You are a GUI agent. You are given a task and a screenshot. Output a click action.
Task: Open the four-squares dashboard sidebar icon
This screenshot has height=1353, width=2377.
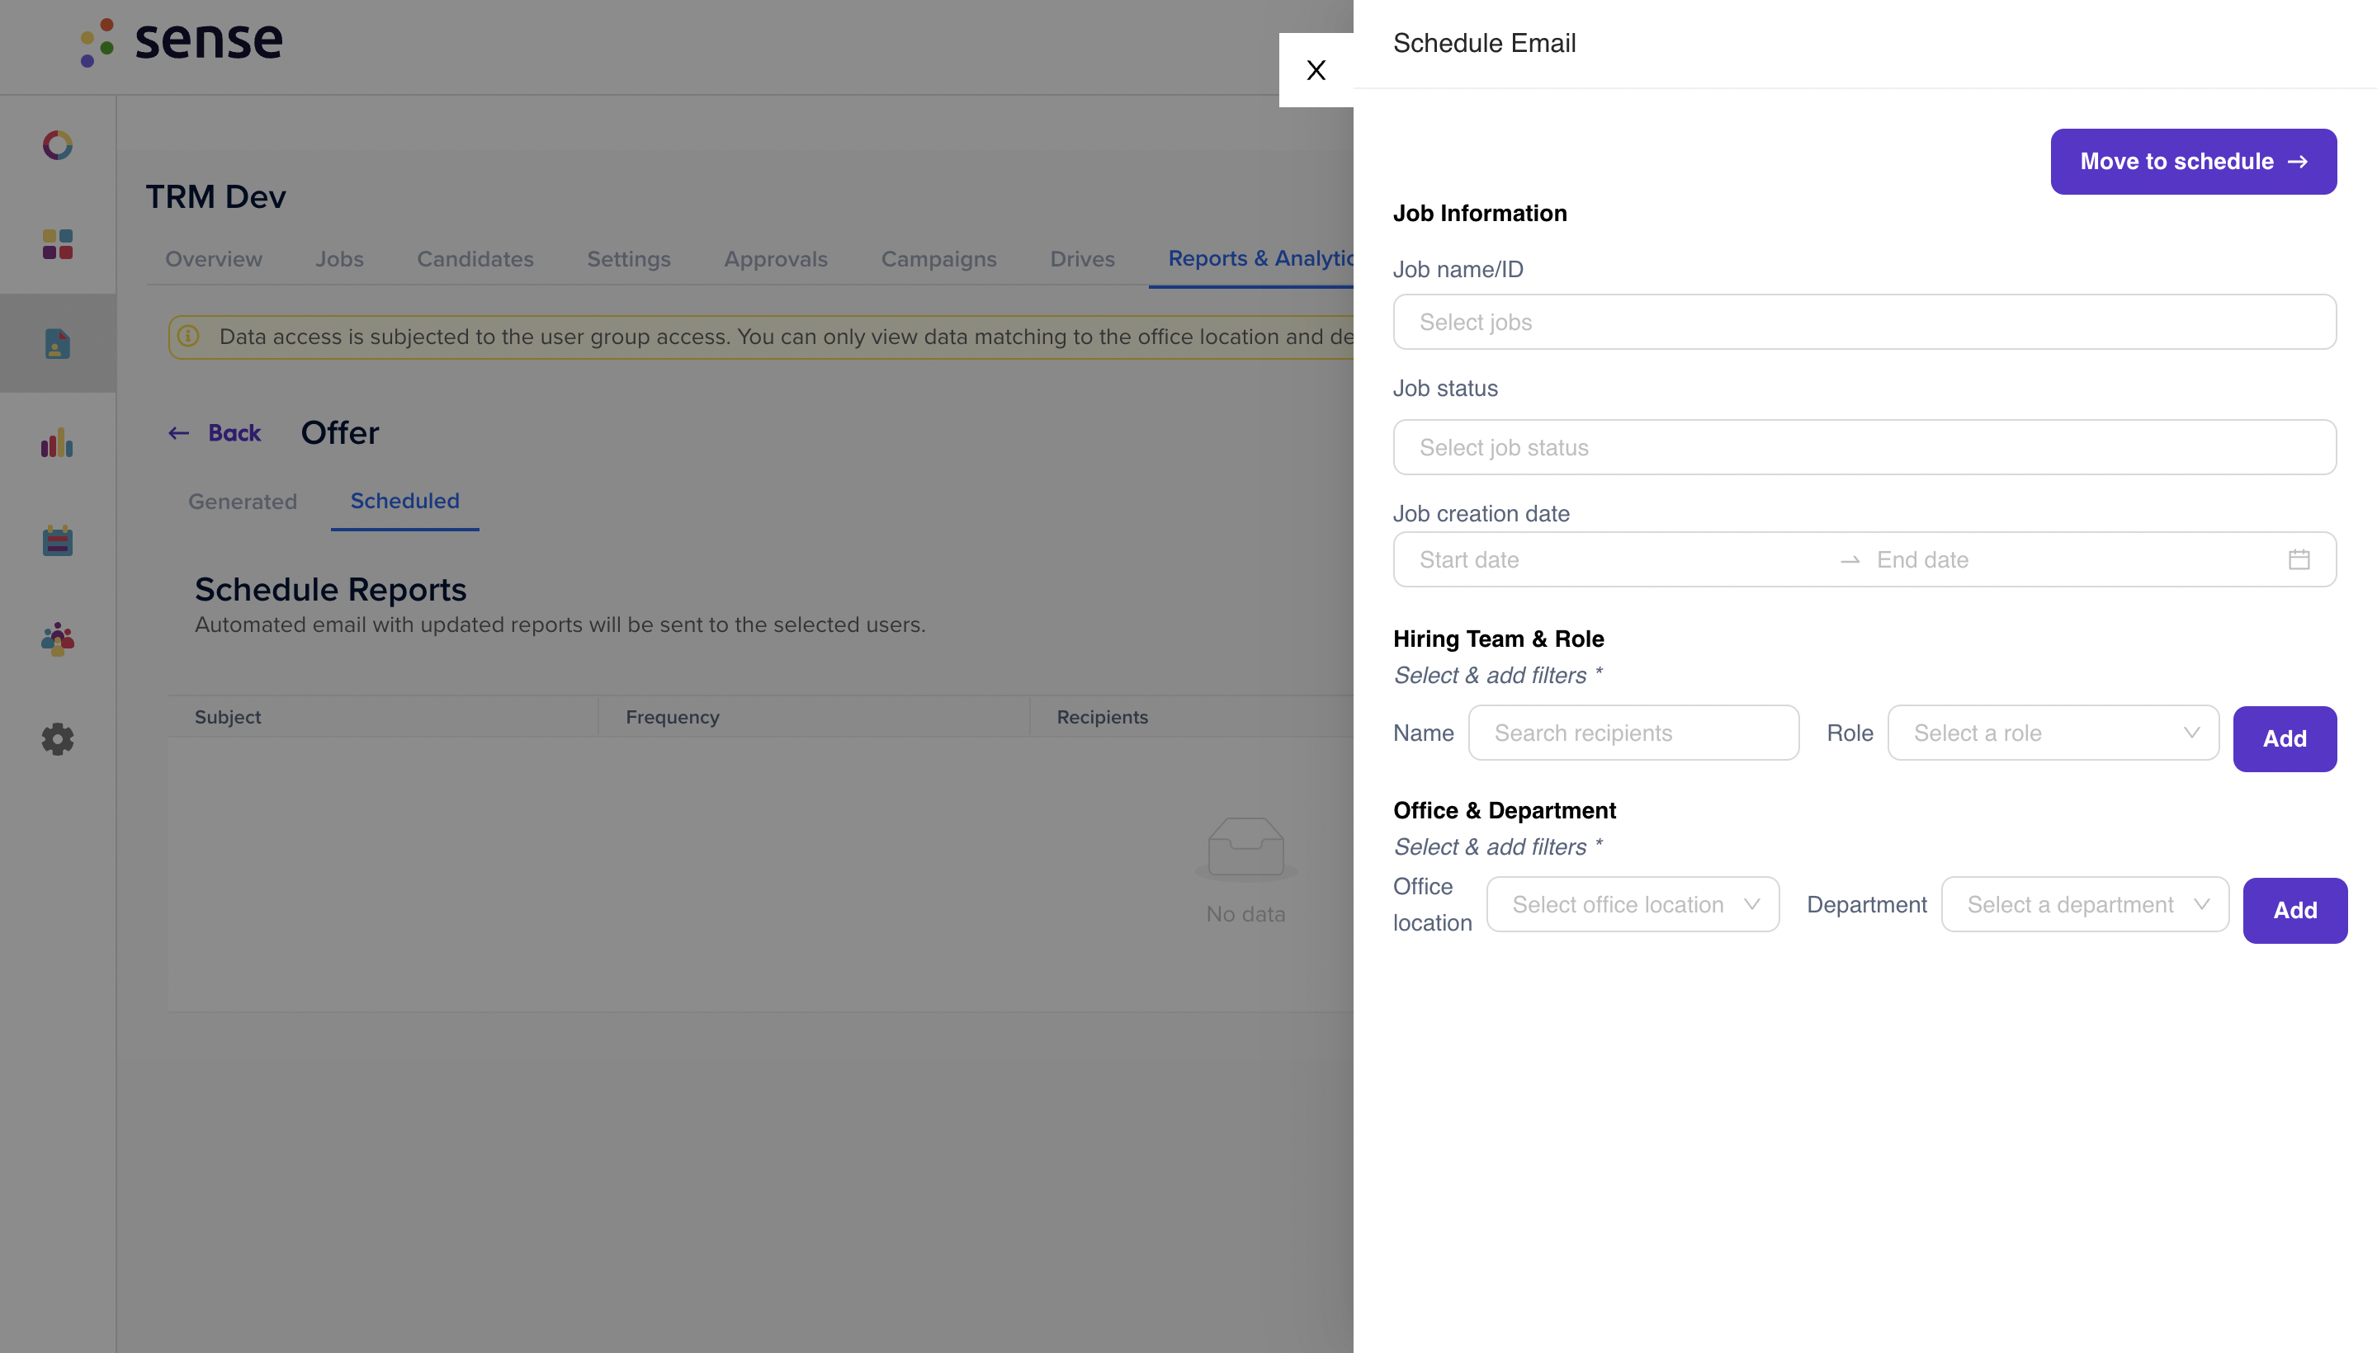tap(58, 244)
